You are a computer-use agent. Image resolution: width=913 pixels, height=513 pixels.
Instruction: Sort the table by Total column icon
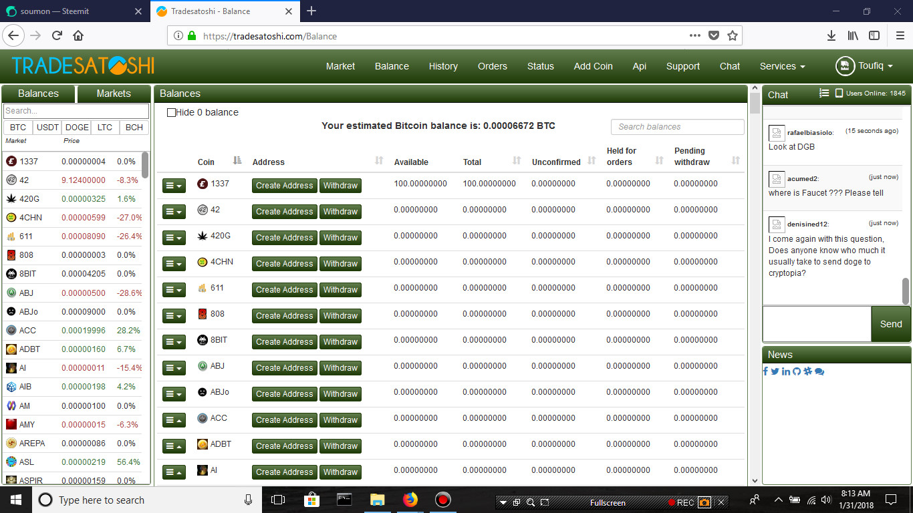(x=517, y=160)
